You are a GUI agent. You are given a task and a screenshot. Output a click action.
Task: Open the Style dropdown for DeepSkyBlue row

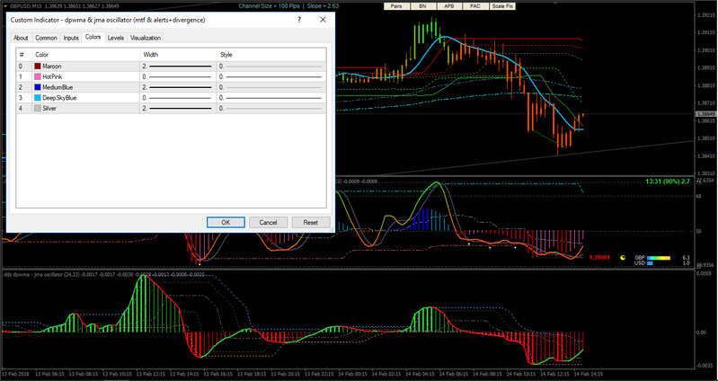pyautogui.click(x=270, y=97)
